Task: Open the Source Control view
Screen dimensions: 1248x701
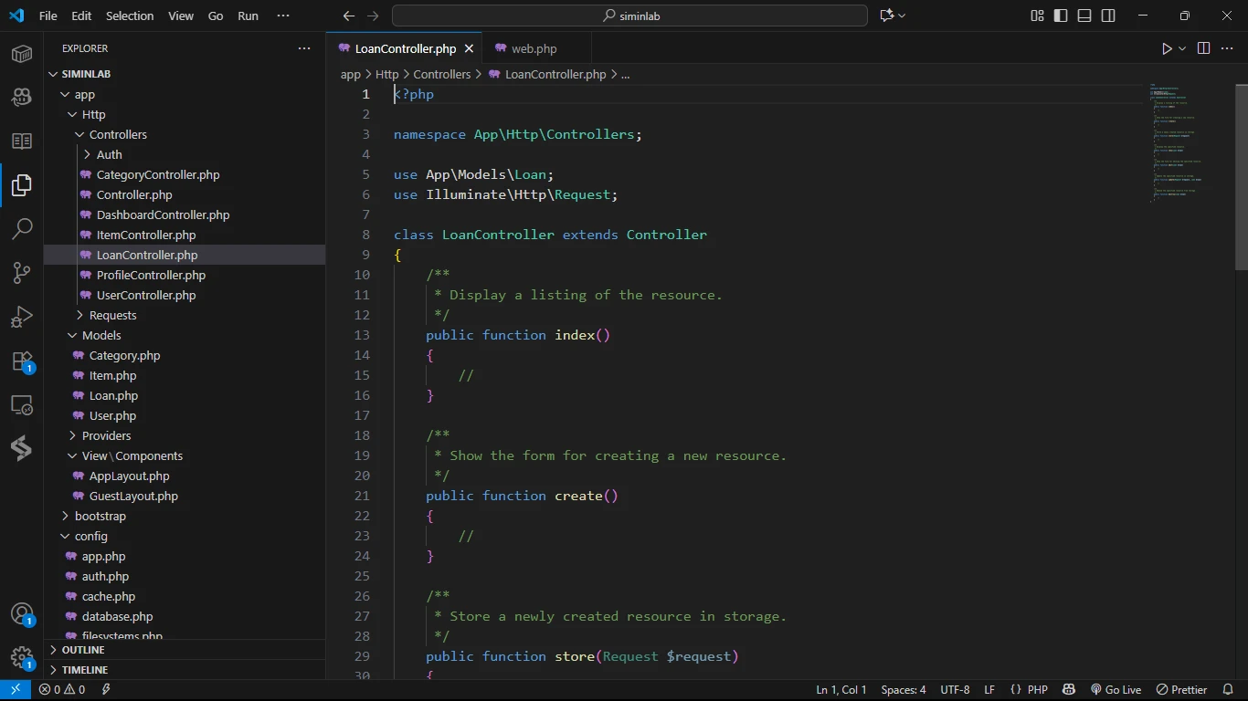Action: (x=22, y=272)
